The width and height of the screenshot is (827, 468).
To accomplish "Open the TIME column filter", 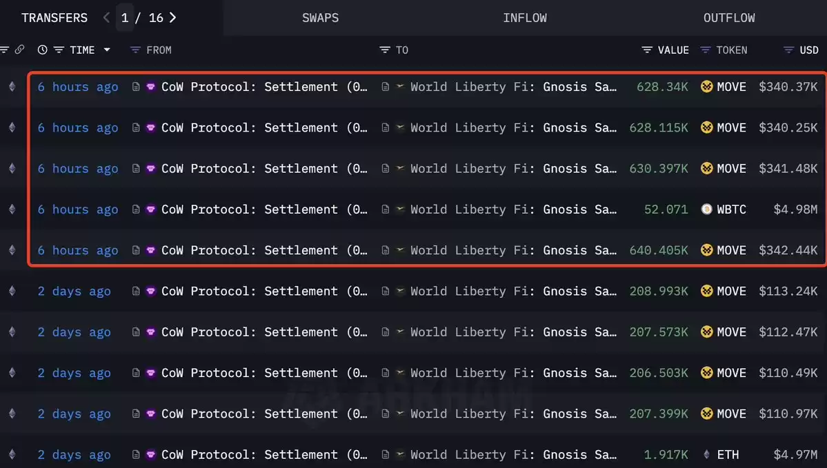I will 59,50.
